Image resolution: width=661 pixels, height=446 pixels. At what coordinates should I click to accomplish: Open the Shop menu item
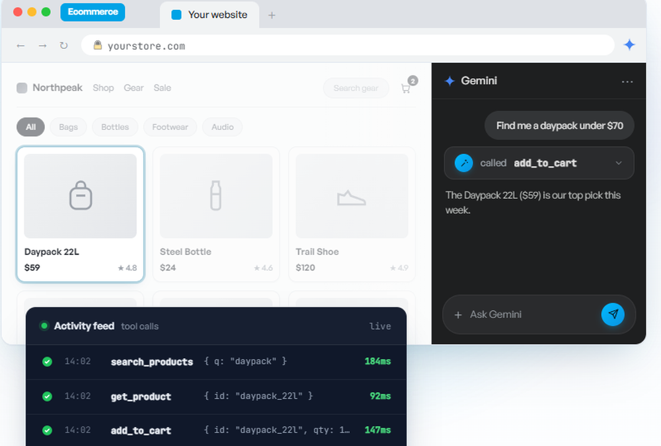coord(103,88)
